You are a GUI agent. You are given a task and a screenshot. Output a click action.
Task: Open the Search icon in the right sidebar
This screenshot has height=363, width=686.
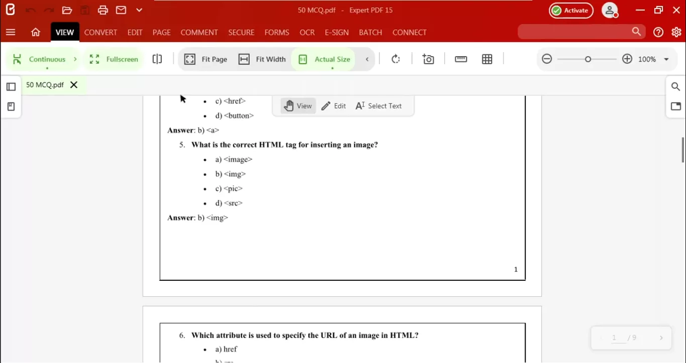click(675, 86)
